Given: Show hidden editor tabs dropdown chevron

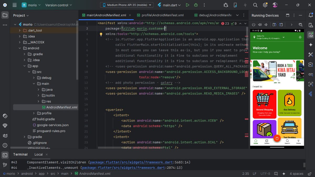Looking at the screenshot, I should click(238, 15).
